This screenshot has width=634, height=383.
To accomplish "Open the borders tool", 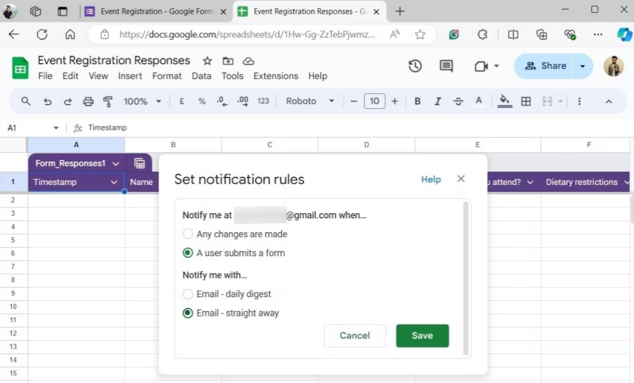I will [x=526, y=101].
